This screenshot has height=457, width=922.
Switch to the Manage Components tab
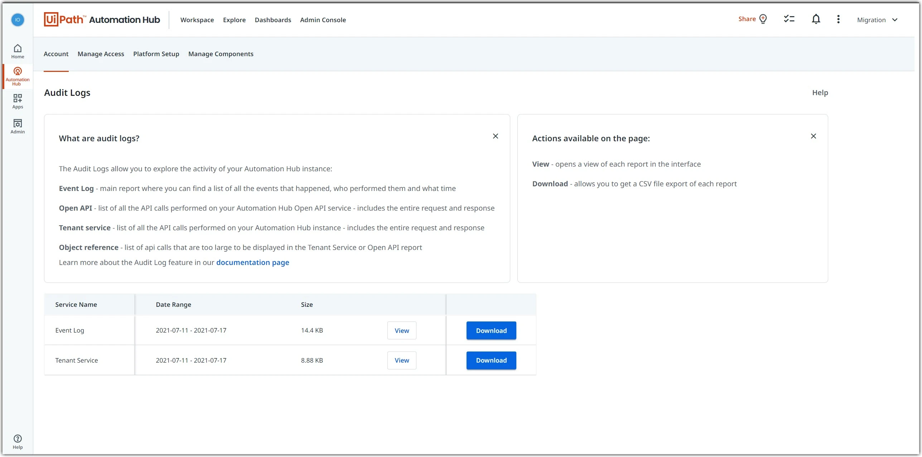click(x=221, y=54)
